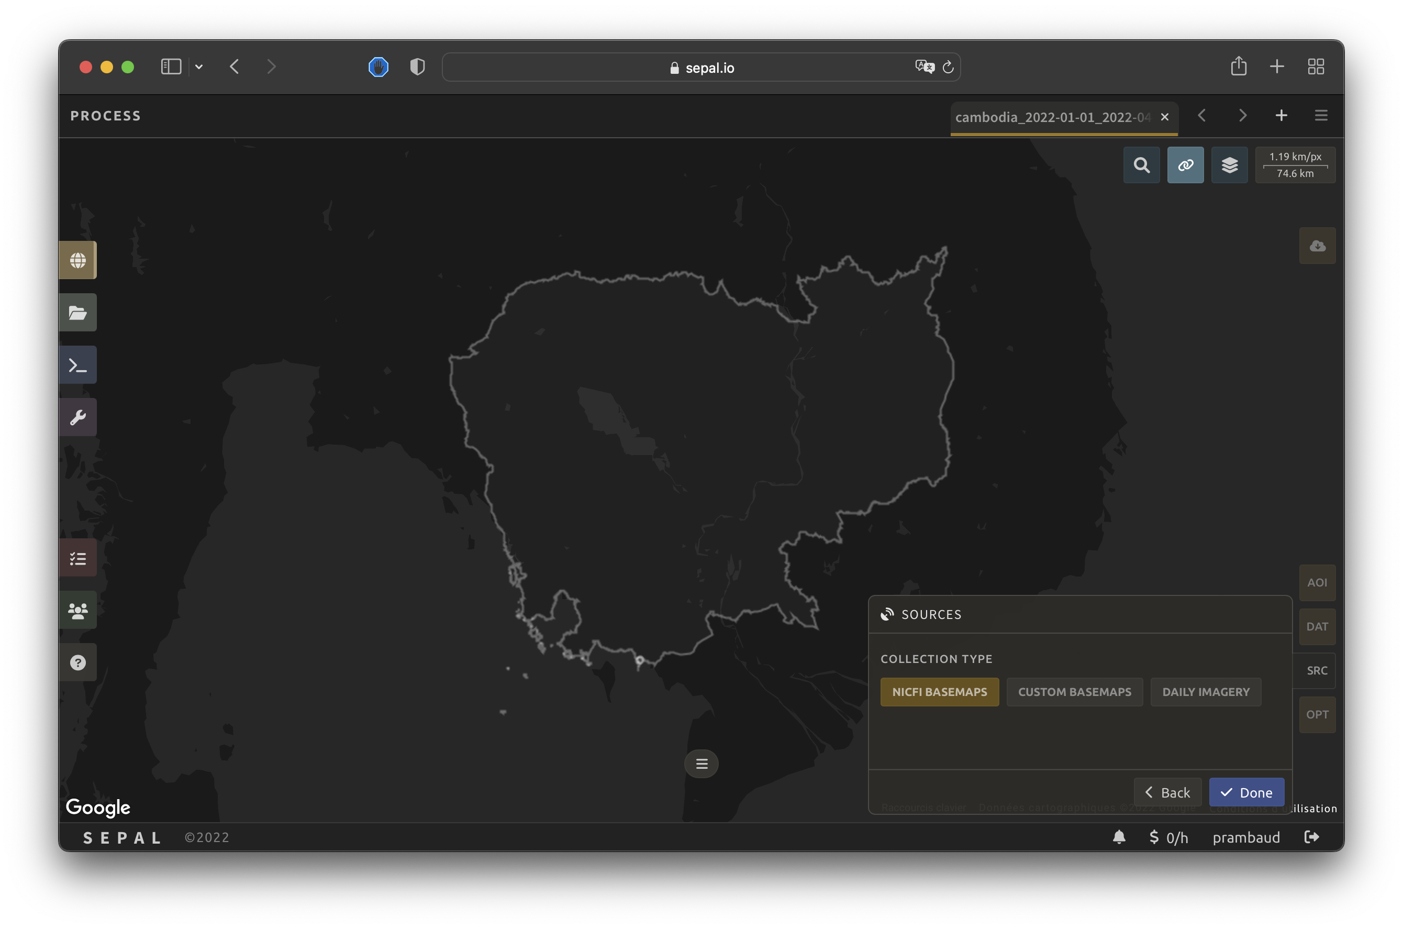
Task: Open Safari sidebar dropdown chevron
Action: (x=199, y=67)
